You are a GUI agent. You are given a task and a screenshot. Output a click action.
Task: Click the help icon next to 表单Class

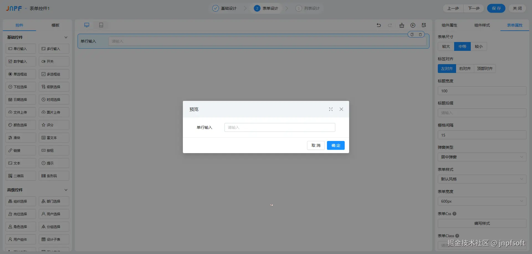pos(457,236)
